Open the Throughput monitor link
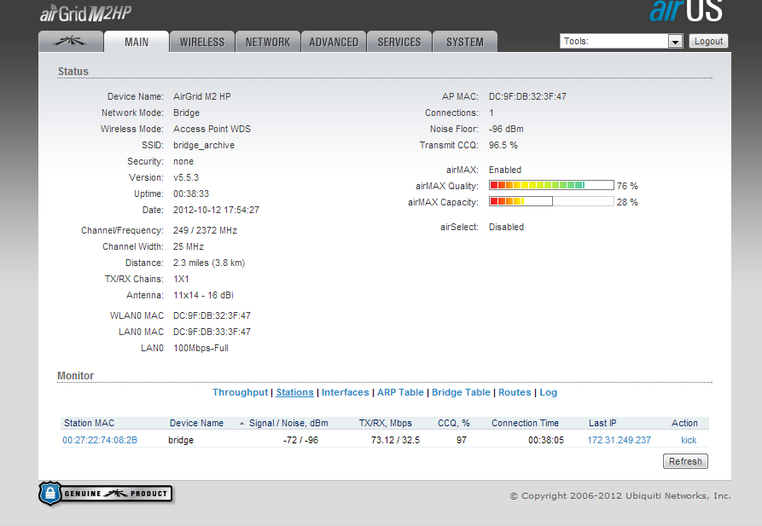Image resolution: width=762 pixels, height=526 pixels. click(240, 392)
